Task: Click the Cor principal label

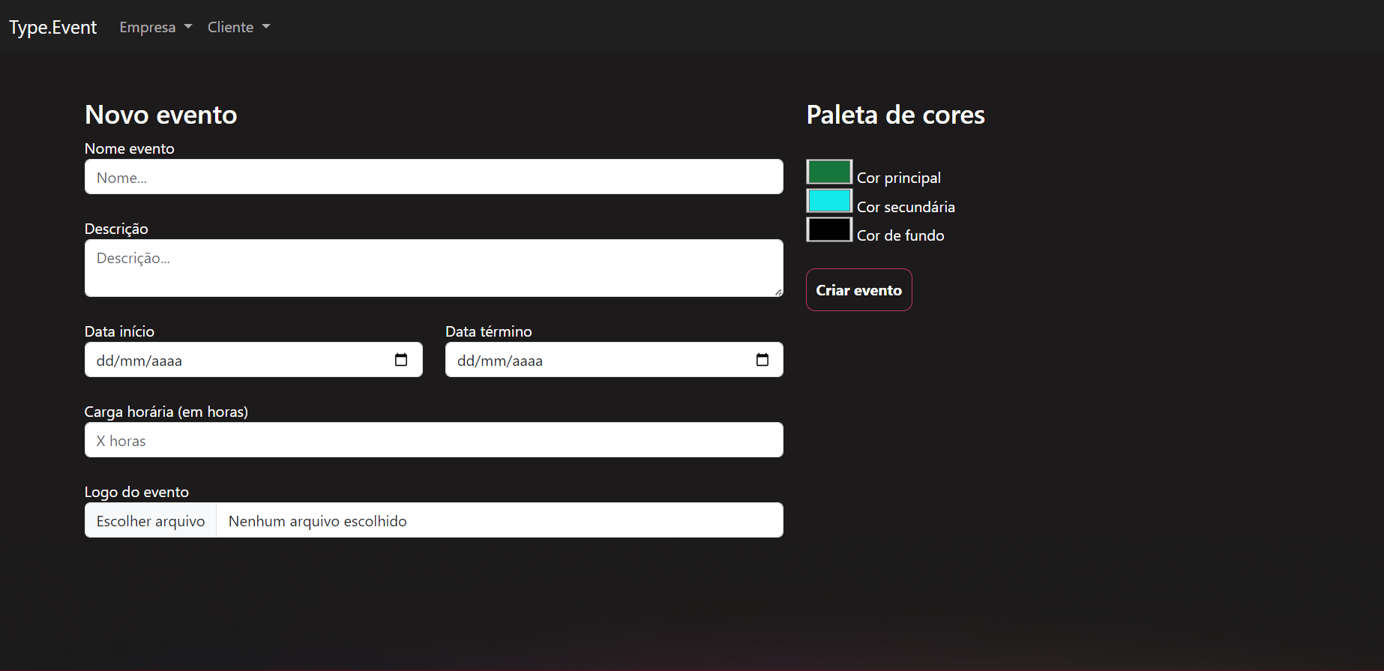Action: tap(899, 178)
